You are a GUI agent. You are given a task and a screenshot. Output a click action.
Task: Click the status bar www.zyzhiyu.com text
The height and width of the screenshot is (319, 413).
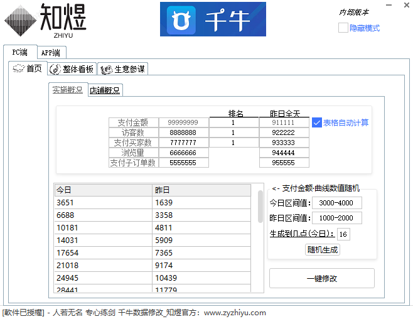(x=235, y=313)
